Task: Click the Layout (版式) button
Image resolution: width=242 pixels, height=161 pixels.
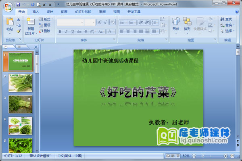Action: 46,19
